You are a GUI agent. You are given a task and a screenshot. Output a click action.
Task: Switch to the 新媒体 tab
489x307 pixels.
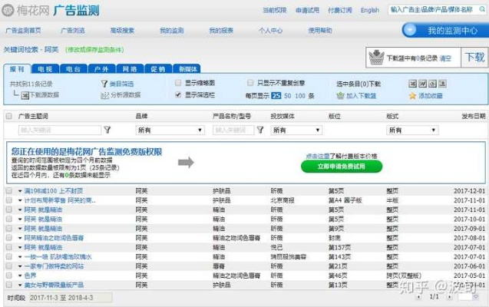tap(187, 69)
